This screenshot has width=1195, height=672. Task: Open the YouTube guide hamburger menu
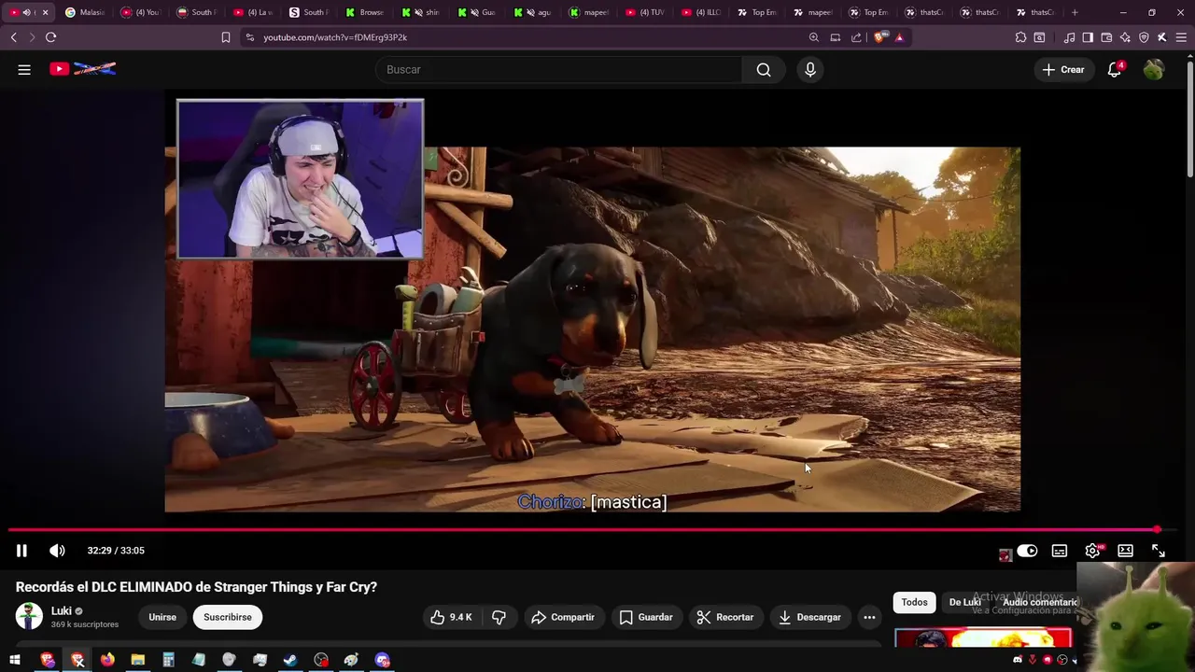click(x=24, y=69)
